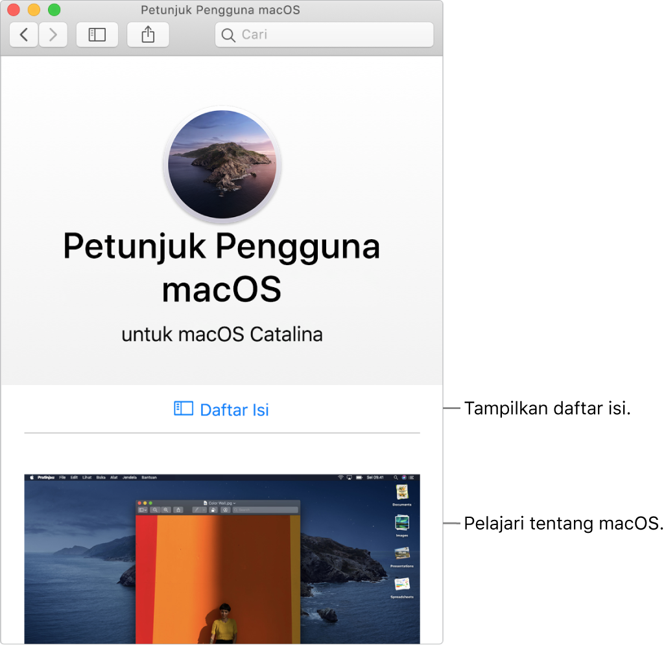Click the forward navigation arrow
666x645 pixels.
click(x=53, y=34)
